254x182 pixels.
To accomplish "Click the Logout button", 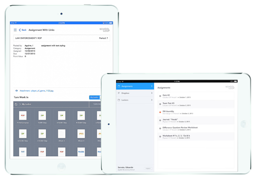I will pyautogui.click(x=148, y=168).
